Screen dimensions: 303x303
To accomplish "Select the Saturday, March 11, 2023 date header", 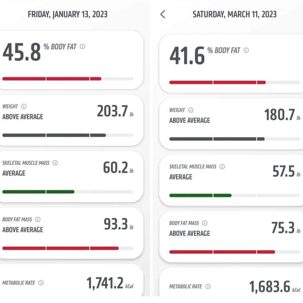I will (235, 14).
